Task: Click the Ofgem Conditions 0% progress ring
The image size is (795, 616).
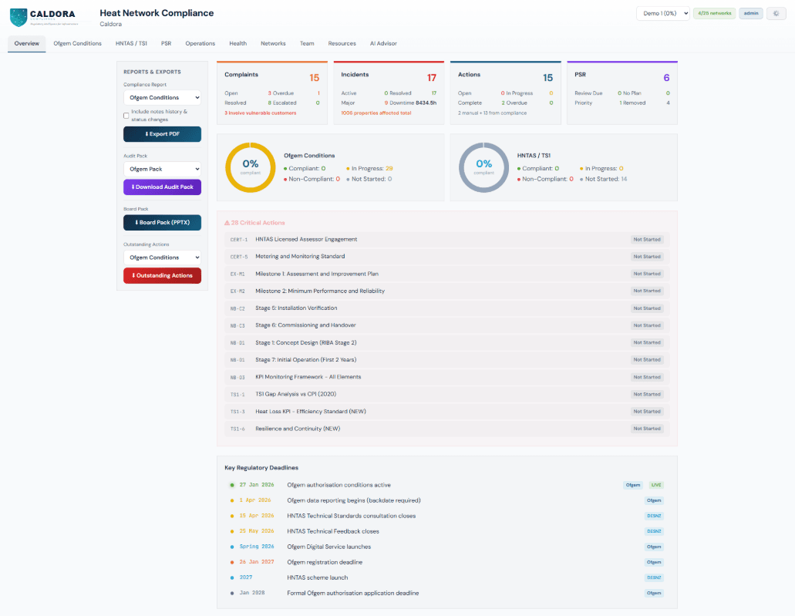Action: pyautogui.click(x=250, y=167)
